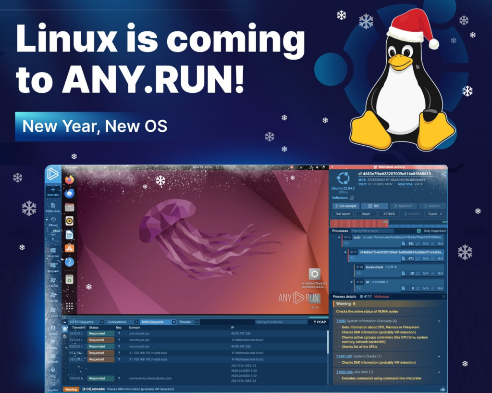The height and width of the screenshot is (393, 492).
Task: Collapse process 4117 tree node
Action: point(345,252)
